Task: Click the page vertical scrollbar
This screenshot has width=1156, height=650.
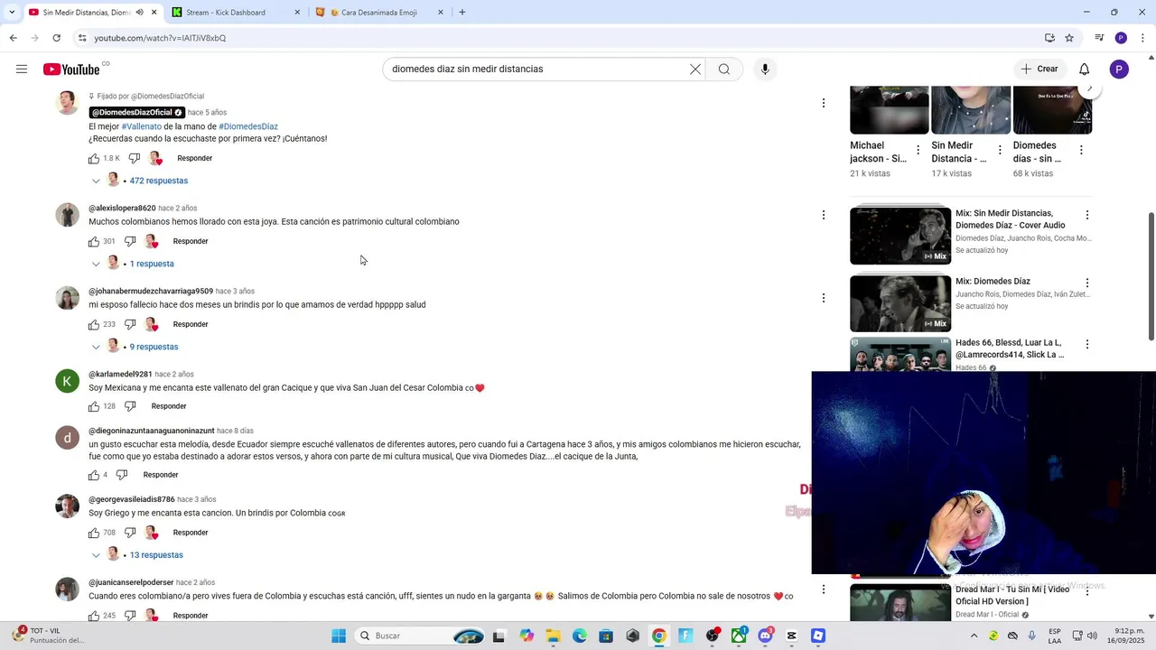Action: click(x=1151, y=276)
